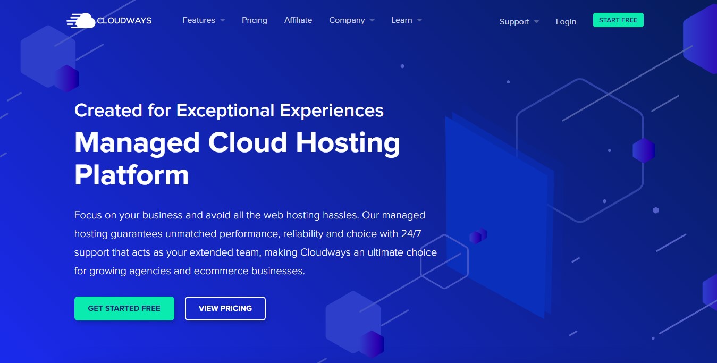This screenshot has width=717, height=363.
Task: Go to the Pricing page
Action: pos(255,20)
